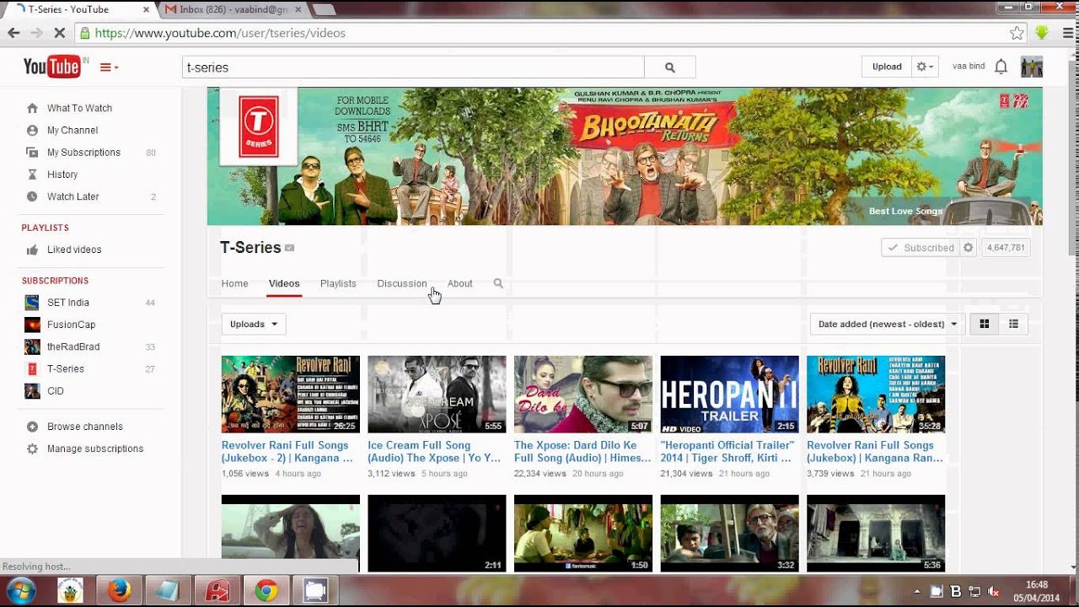Open History in sidebar
The image size is (1079, 607).
(62, 175)
